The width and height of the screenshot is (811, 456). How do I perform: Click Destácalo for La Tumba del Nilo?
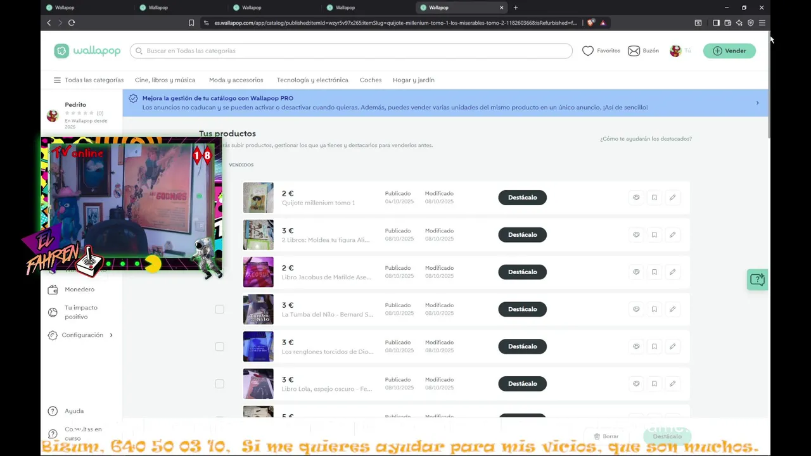coord(522,309)
